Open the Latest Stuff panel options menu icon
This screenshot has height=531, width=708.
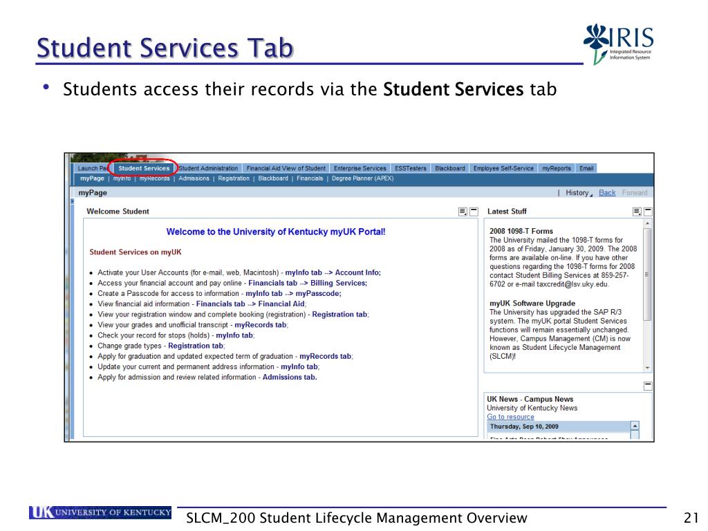coord(637,212)
